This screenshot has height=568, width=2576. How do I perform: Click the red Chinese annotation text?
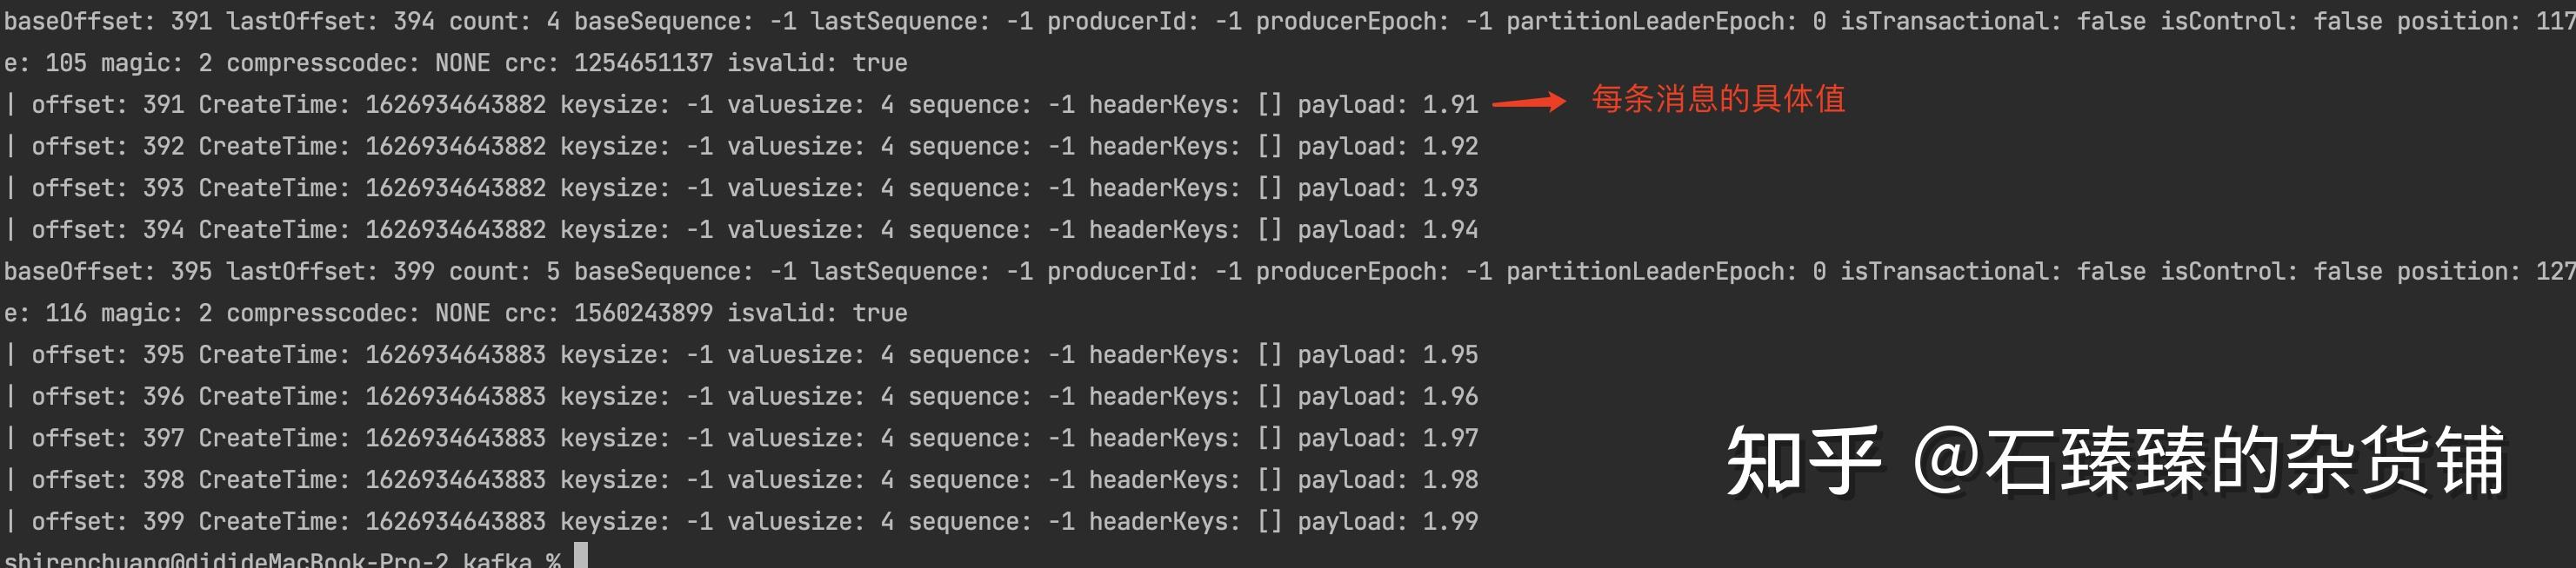click(x=1718, y=99)
